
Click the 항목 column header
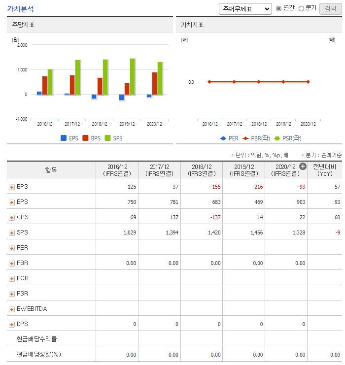[51, 170]
